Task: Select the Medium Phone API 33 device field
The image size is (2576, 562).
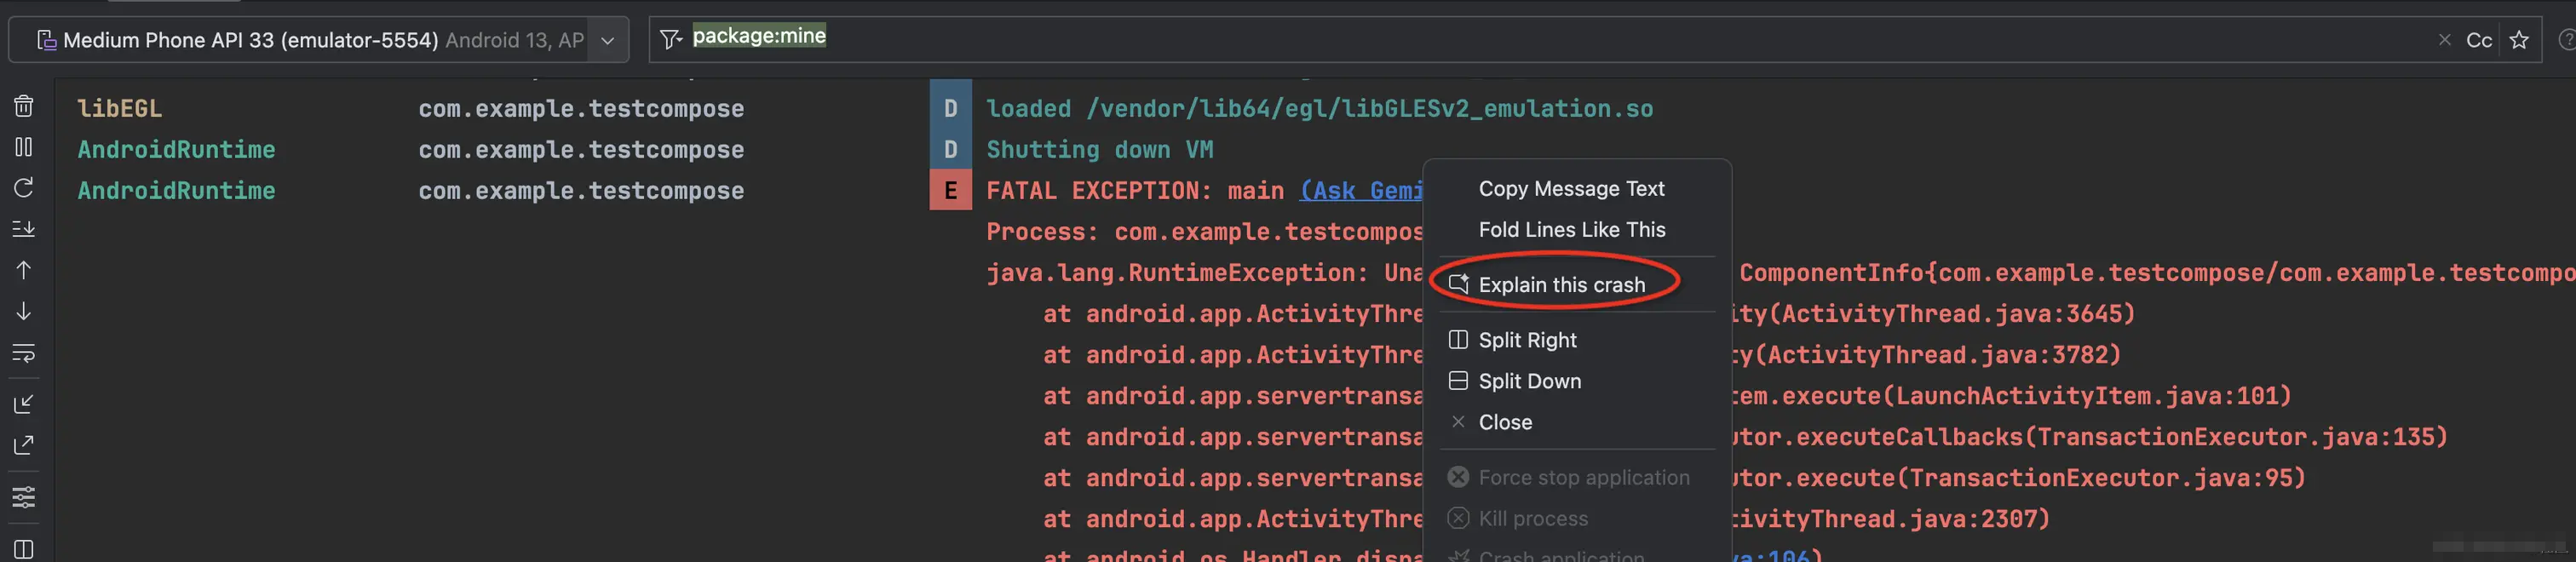Action: pyautogui.click(x=319, y=40)
